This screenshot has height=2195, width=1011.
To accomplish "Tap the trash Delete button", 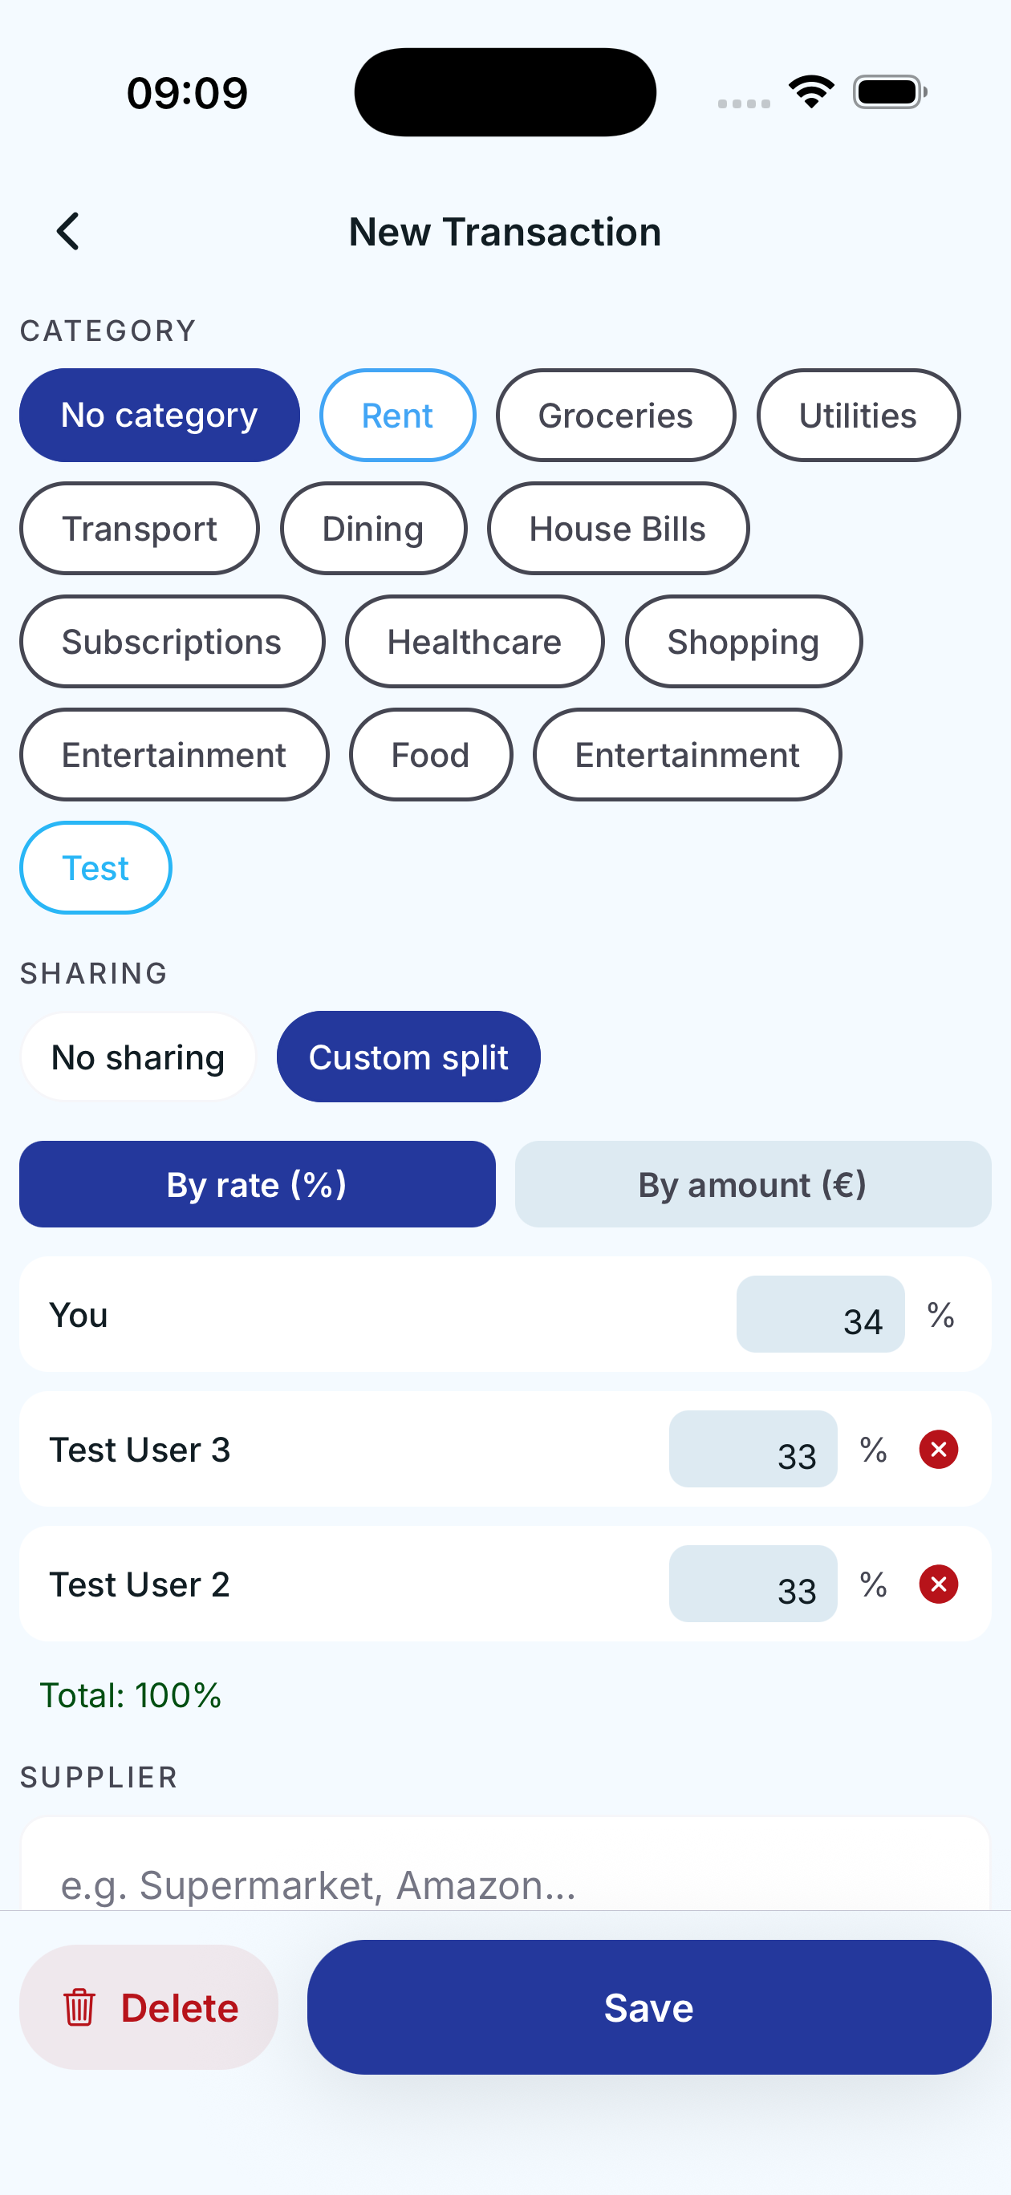I will click(149, 2007).
